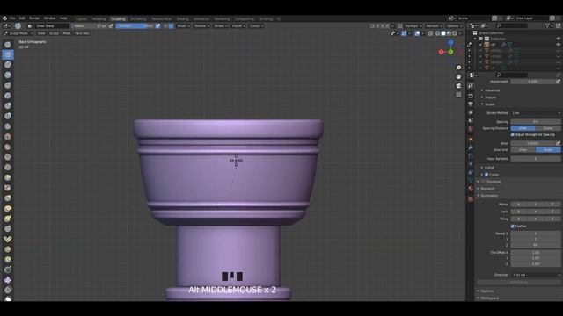Switch to the Shading workspace tab
This screenshot has width=563, height=316.
click(x=183, y=19)
